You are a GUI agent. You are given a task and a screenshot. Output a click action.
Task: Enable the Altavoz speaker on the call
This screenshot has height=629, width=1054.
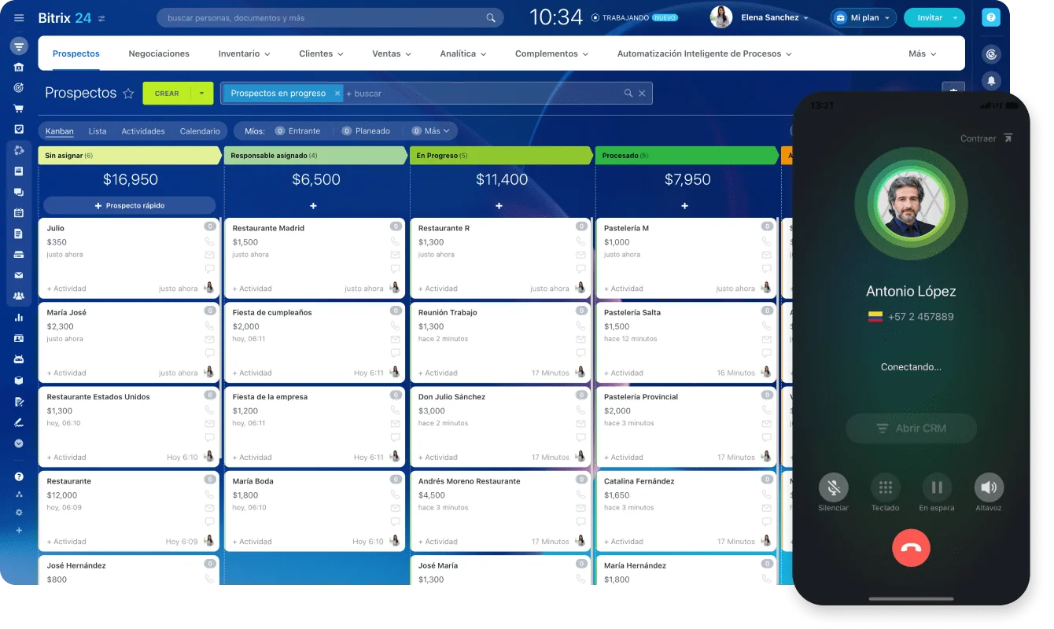(989, 488)
